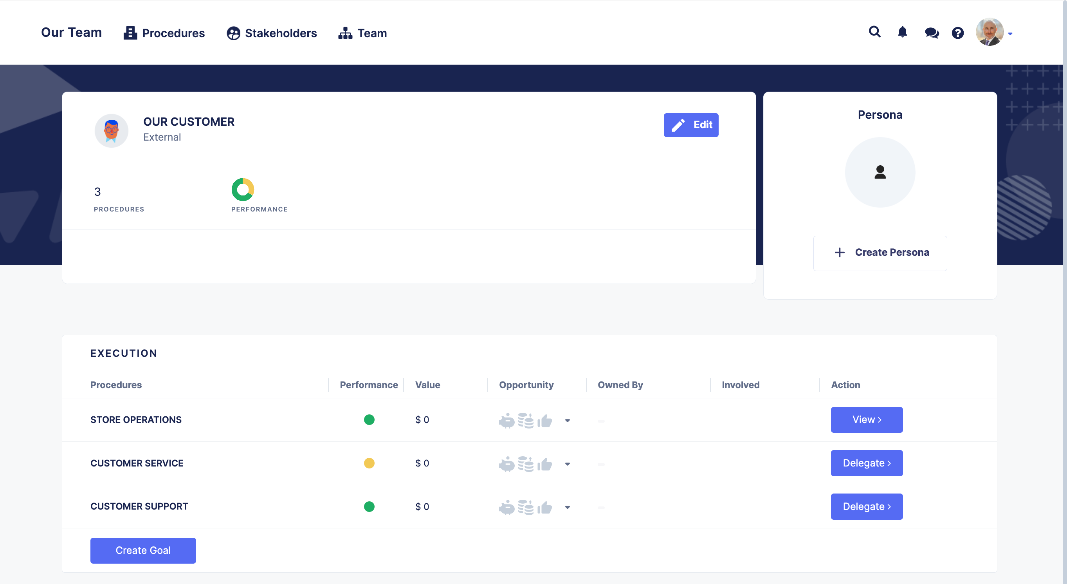Click thumbs up icon in Customer Support row
The image size is (1067, 584).
(x=545, y=507)
